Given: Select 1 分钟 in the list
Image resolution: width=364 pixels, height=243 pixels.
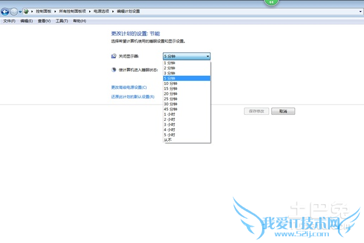Looking at the screenshot, I should tap(187, 63).
